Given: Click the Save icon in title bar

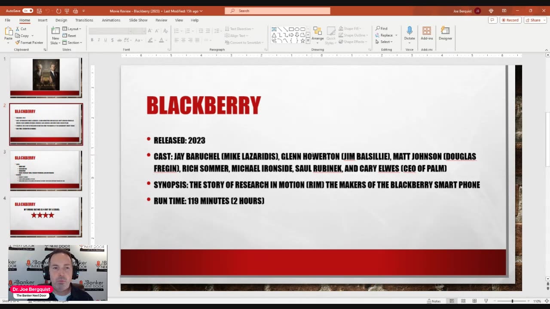Looking at the screenshot, I should coord(39,11).
